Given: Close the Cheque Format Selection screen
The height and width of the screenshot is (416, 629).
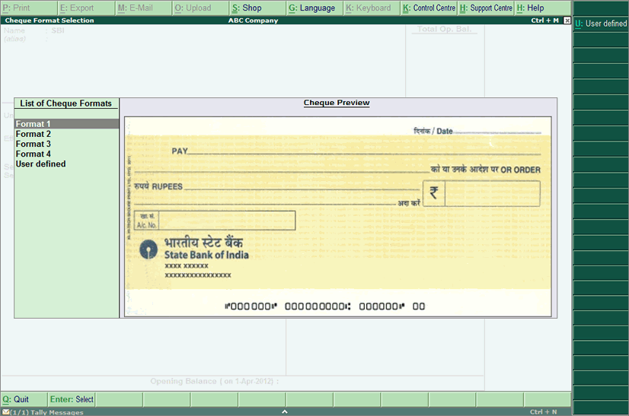Looking at the screenshot, I should click(x=567, y=21).
